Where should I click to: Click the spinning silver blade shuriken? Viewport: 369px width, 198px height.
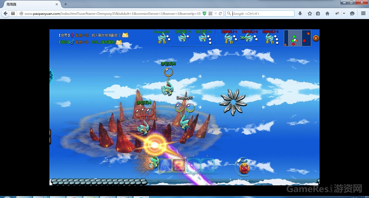(x=233, y=102)
